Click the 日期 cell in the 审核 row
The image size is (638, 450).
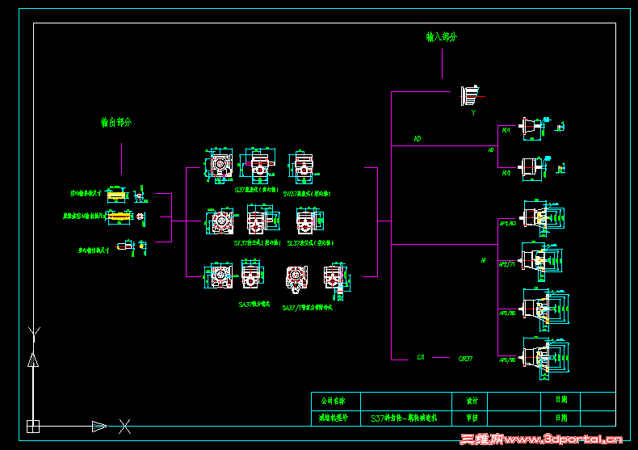560,418
